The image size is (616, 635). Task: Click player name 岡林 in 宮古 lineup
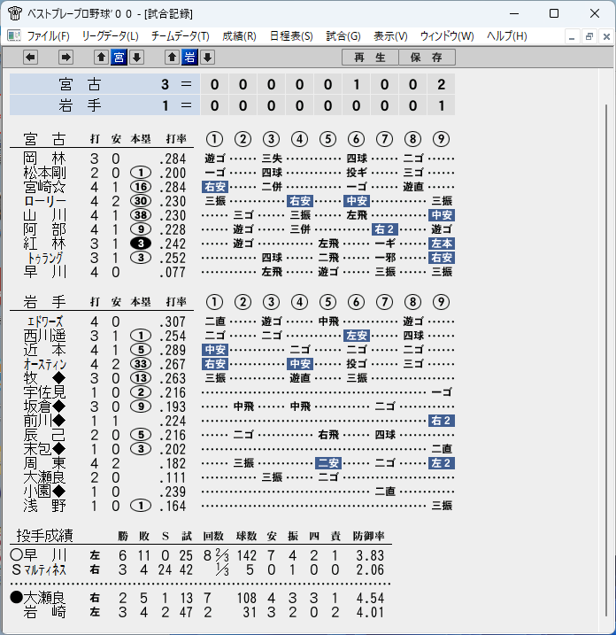[x=44, y=159]
